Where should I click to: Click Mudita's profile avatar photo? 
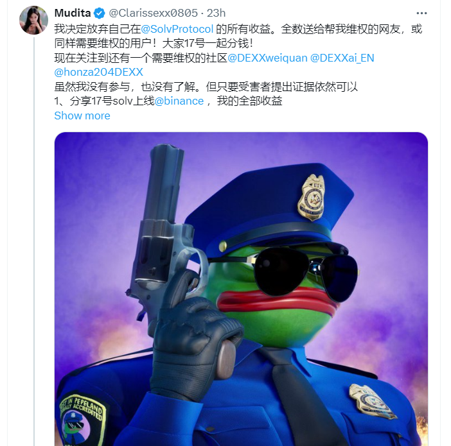click(33, 21)
